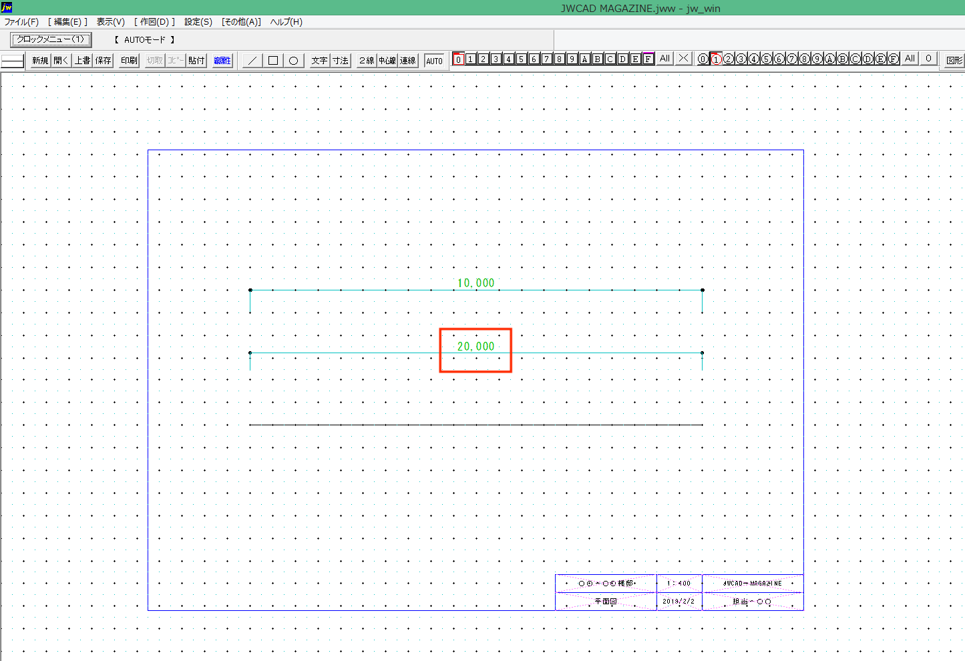Toggle square layer button F

coord(648,59)
